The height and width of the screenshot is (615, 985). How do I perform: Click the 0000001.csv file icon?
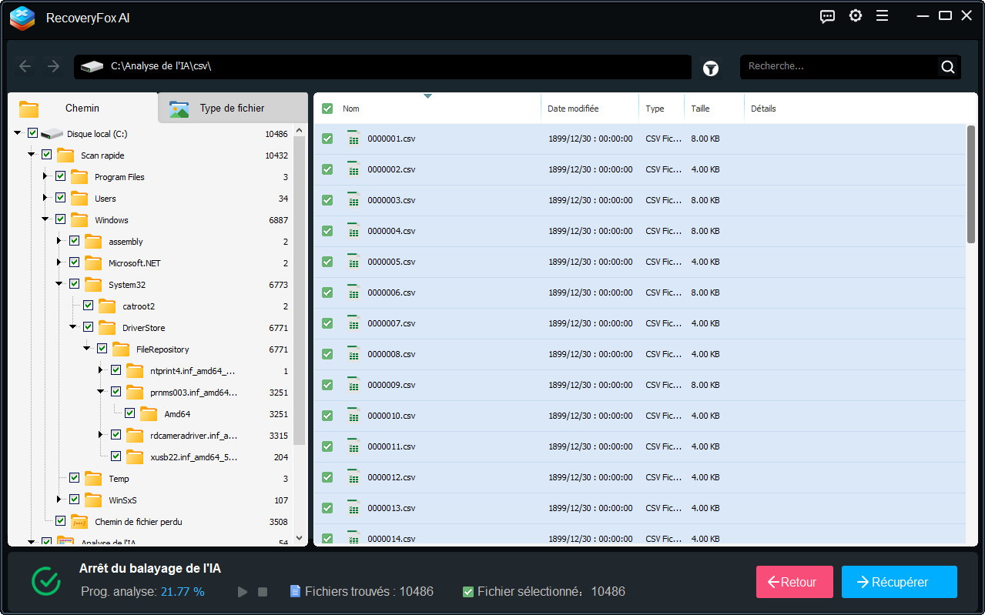(353, 139)
